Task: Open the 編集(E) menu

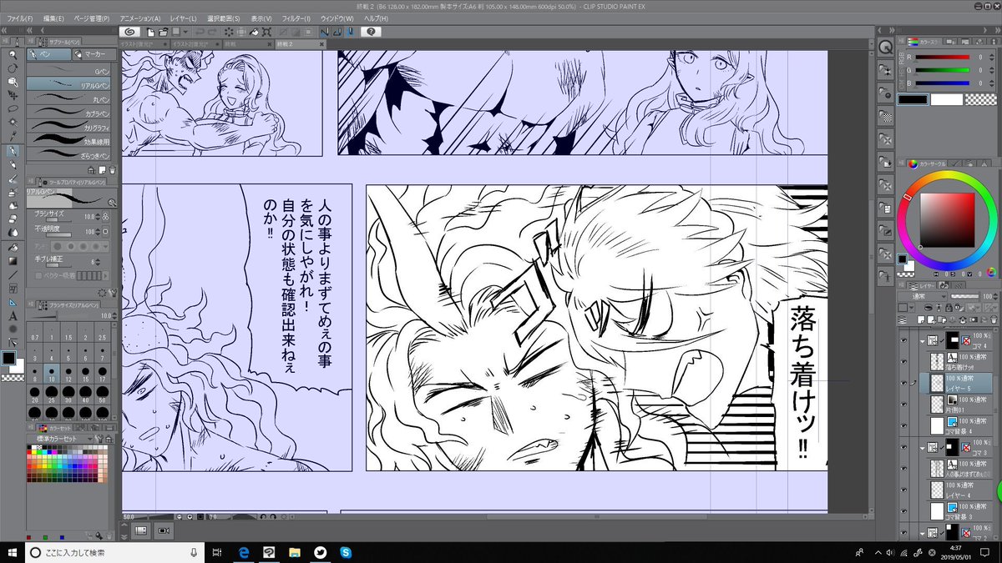Action: (x=54, y=18)
